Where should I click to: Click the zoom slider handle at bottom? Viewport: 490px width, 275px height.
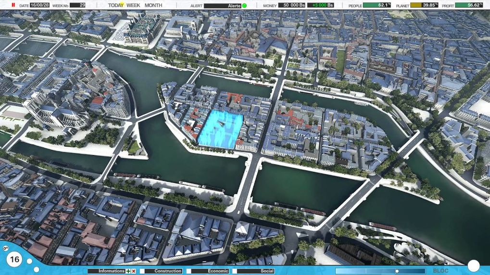point(397,271)
